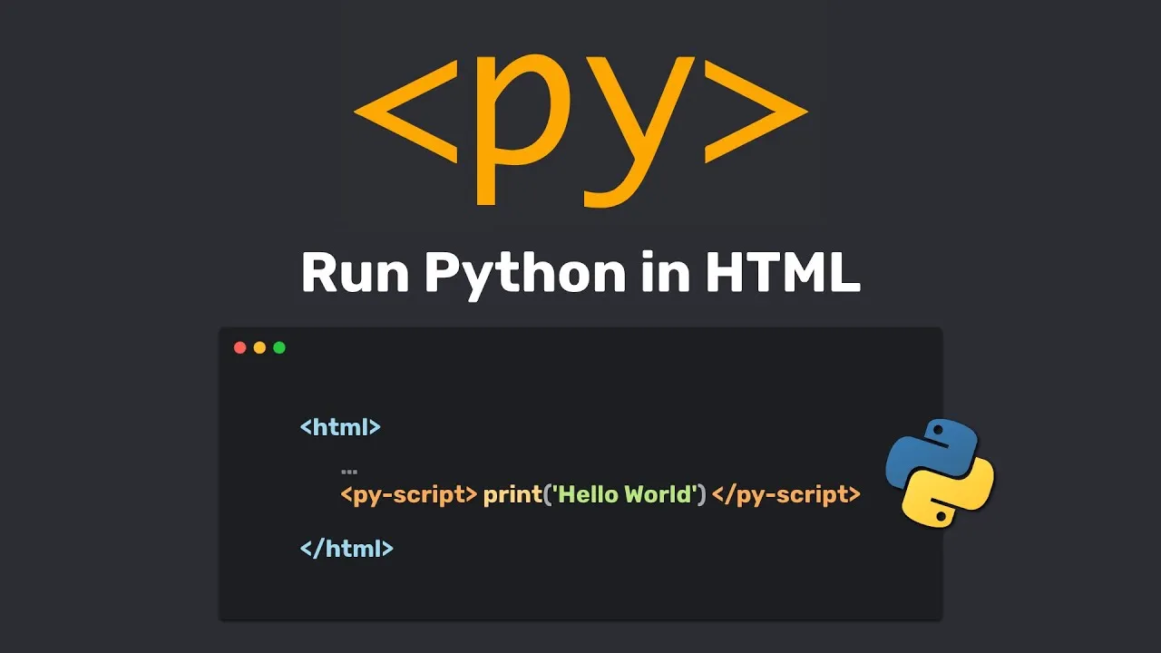Click the red close dot
The height and width of the screenshot is (653, 1161).
tap(239, 347)
